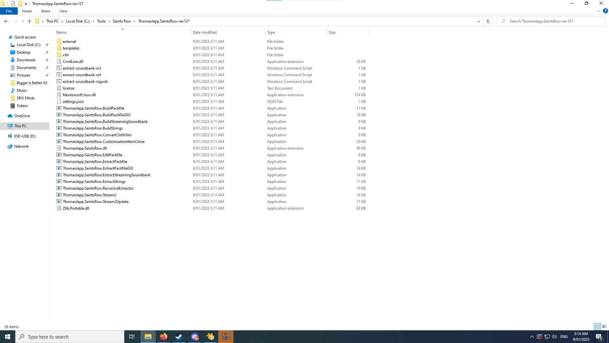Open Quick access in navigation pane
This screenshot has width=609, height=343.
[x=25, y=37]
